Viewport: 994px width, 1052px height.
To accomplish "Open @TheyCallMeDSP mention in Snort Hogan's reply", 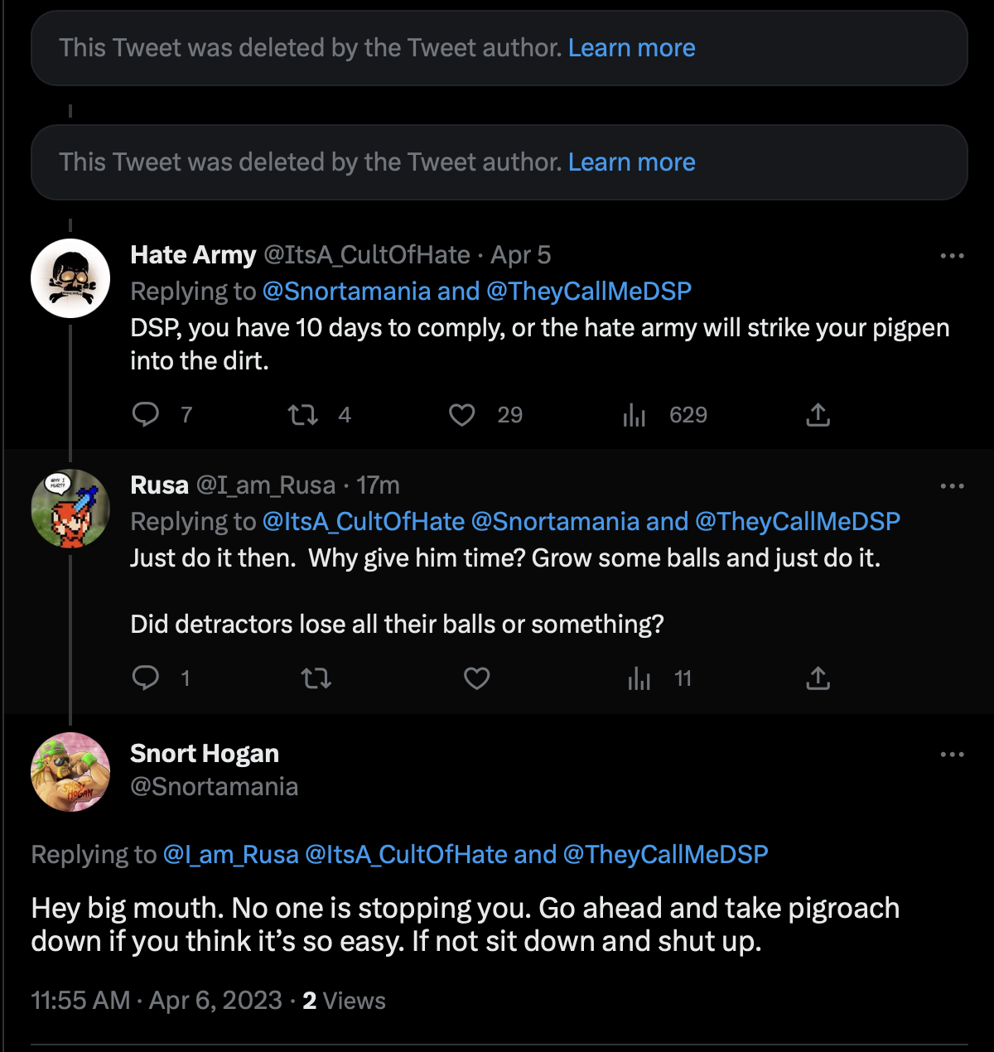I will pyautogui.click(x=666, y=854).
